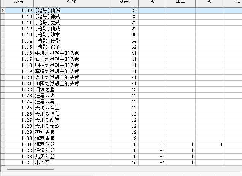Select the 九天斗笠 name cell
242x176 pixels.
72,157
